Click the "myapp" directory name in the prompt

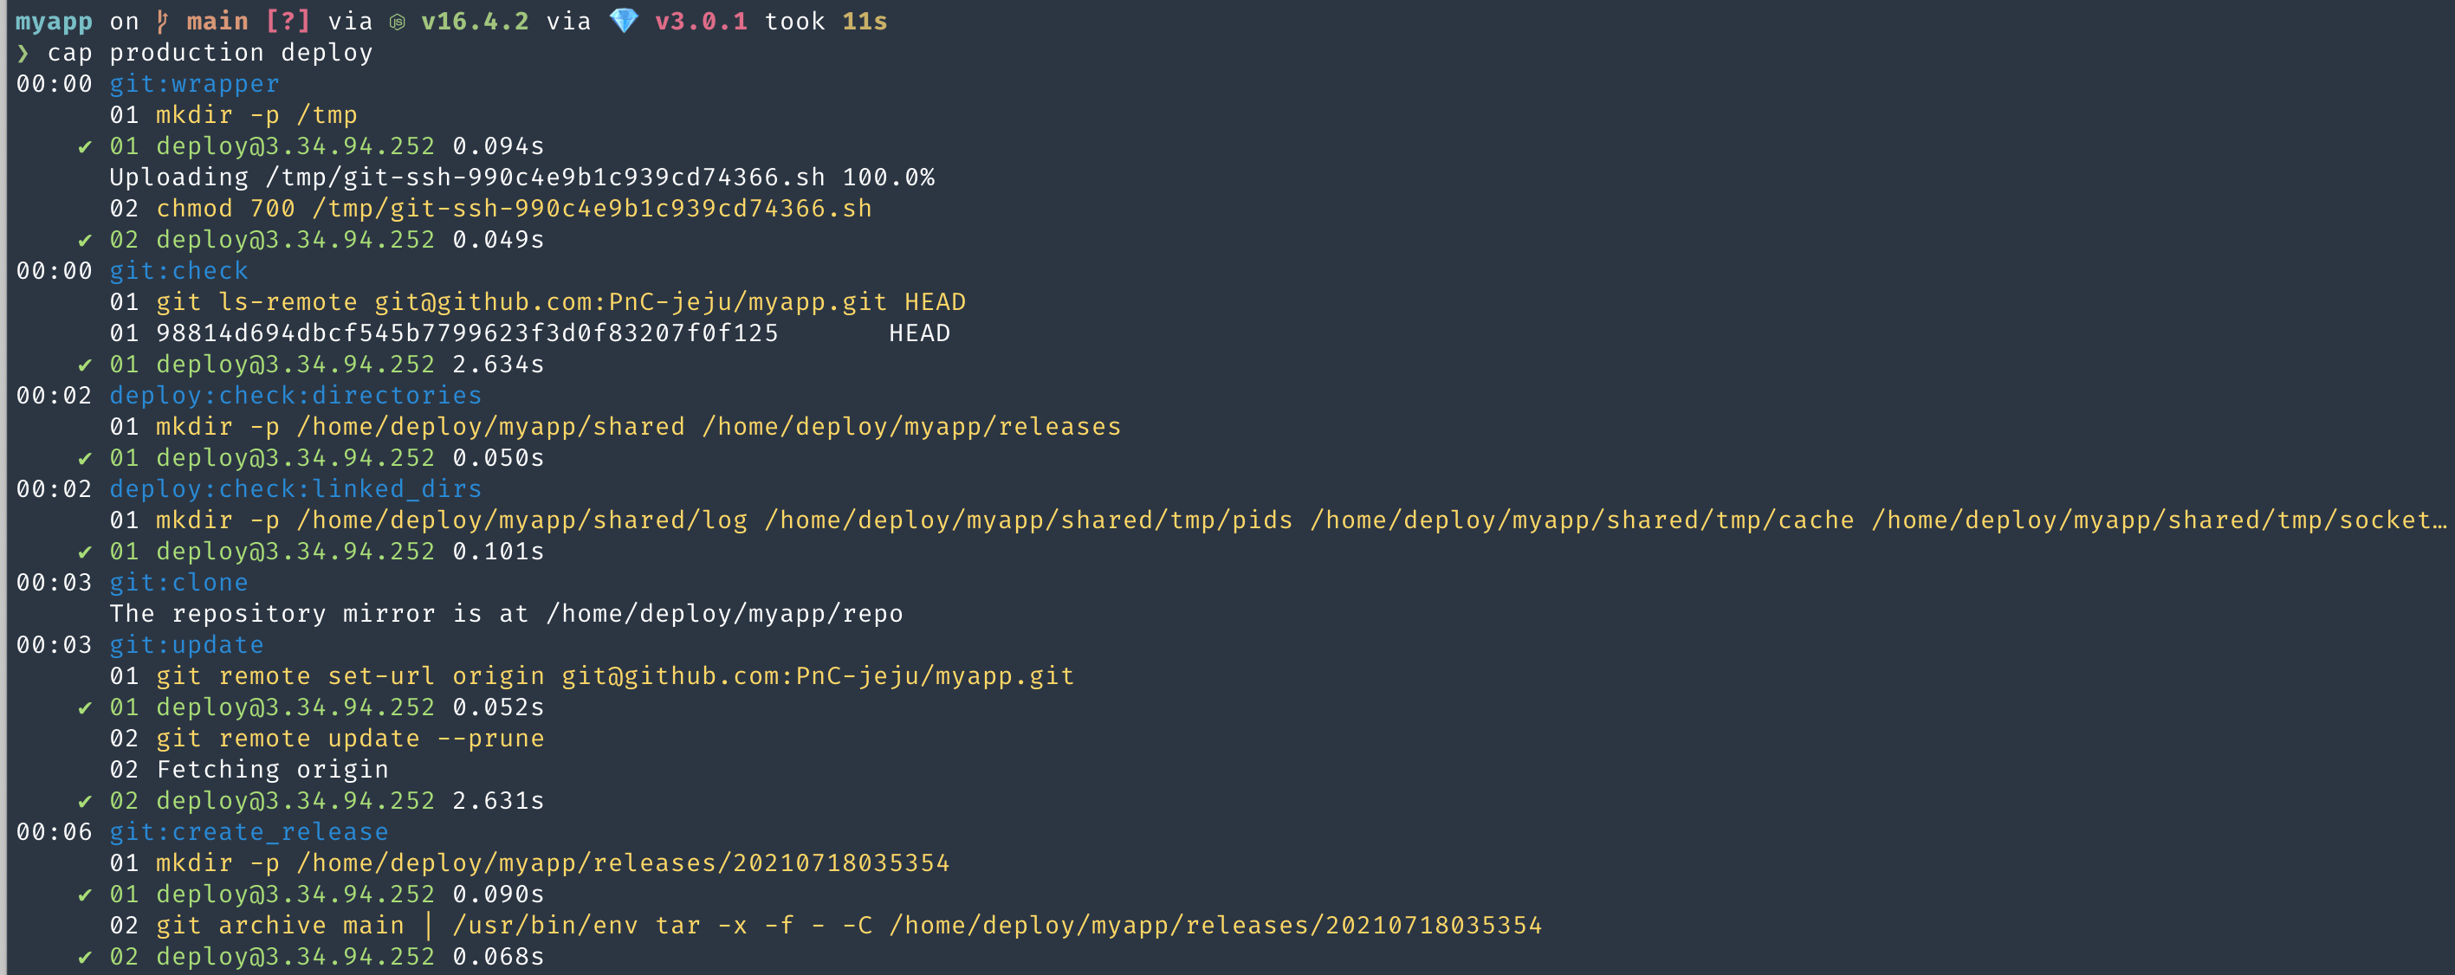click(x=54, y=21)
